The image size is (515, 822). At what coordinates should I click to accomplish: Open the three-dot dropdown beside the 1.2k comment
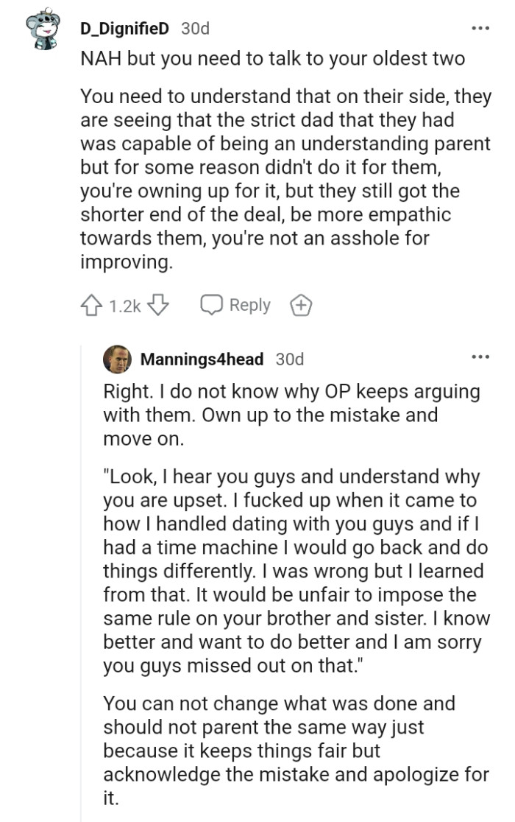tap(480, 27)
